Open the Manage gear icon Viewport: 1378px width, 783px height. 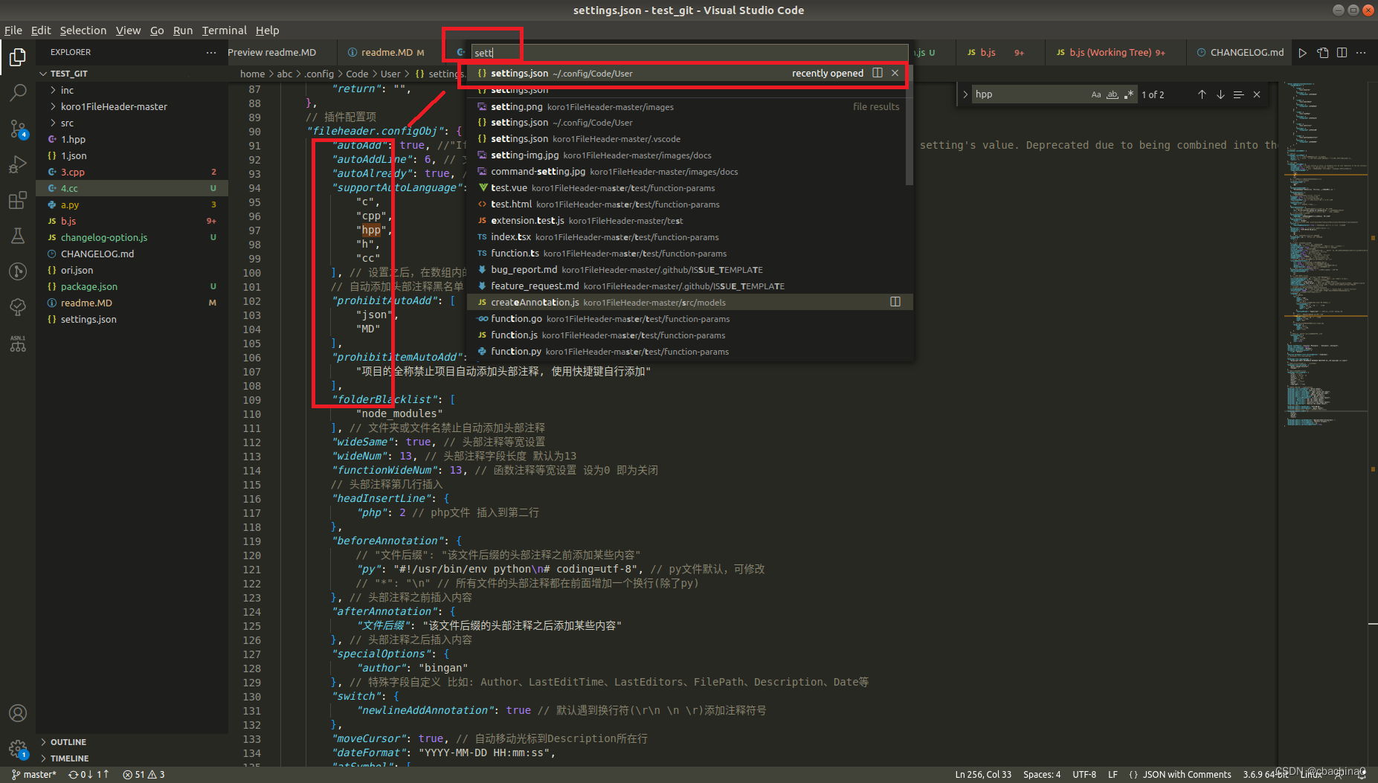tap(18, 748)
